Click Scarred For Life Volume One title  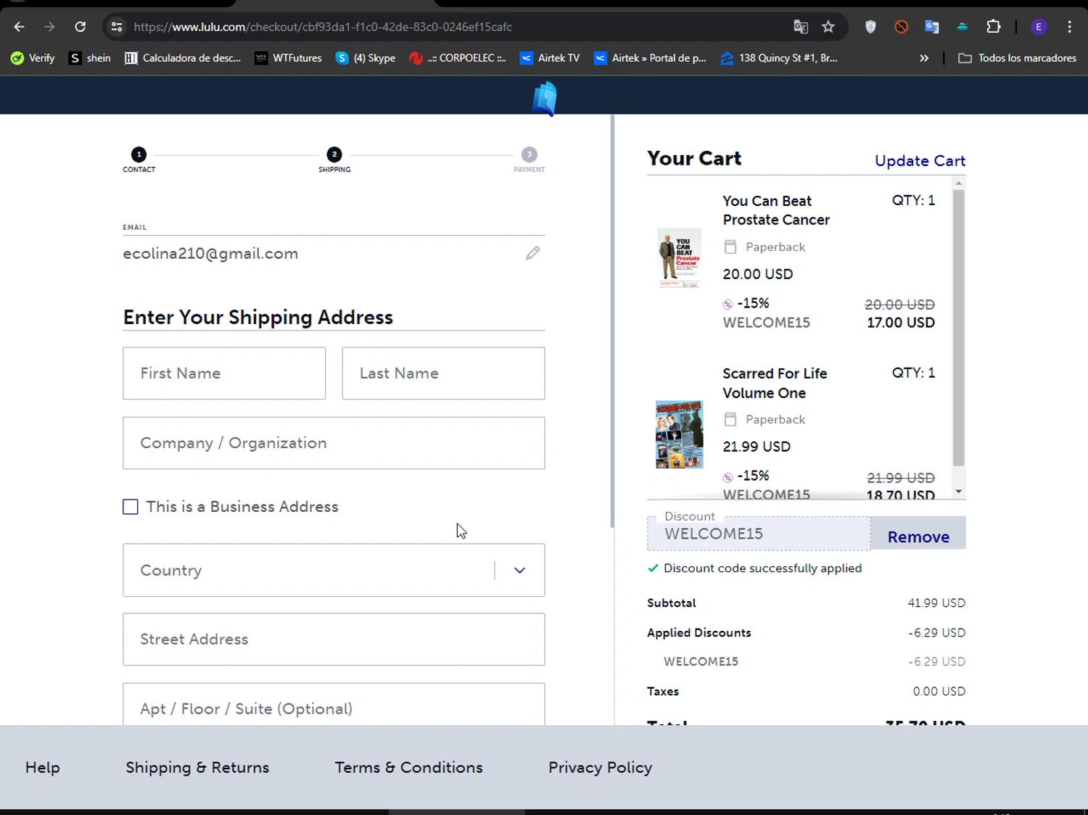pos(775,383)
